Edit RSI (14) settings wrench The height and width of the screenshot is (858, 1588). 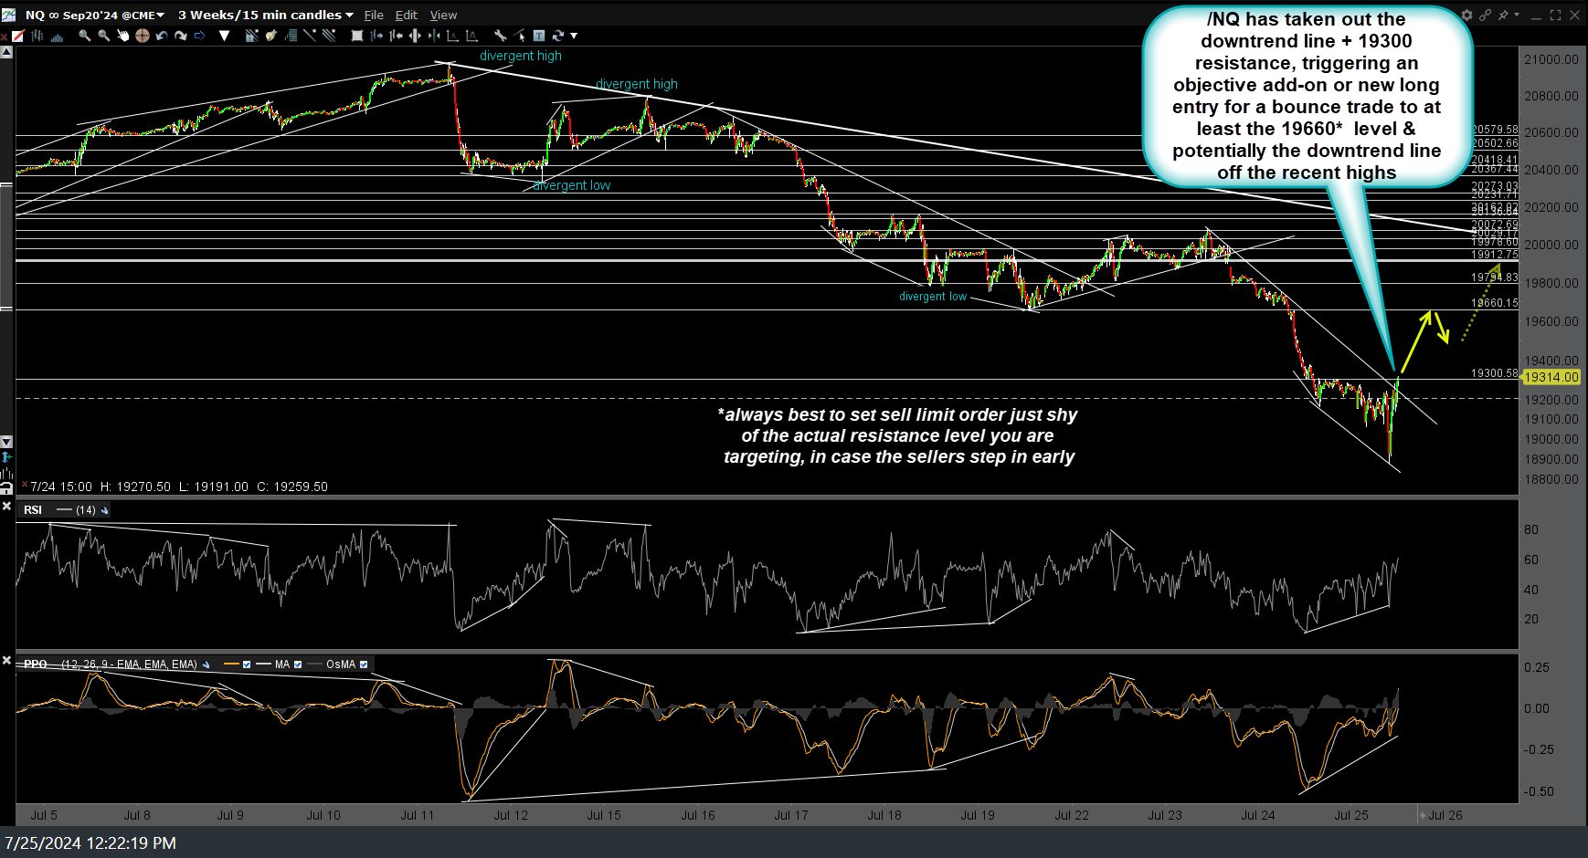(x=105, y=510)
